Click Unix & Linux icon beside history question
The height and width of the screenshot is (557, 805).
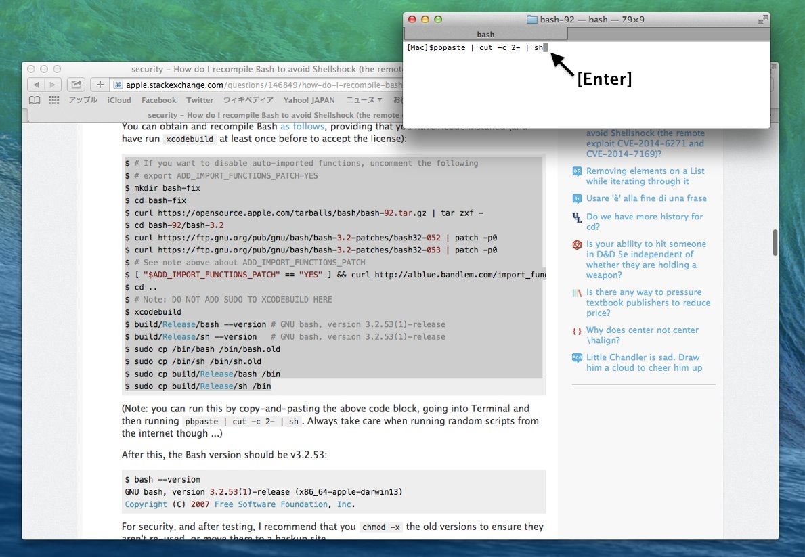point(577,217)
